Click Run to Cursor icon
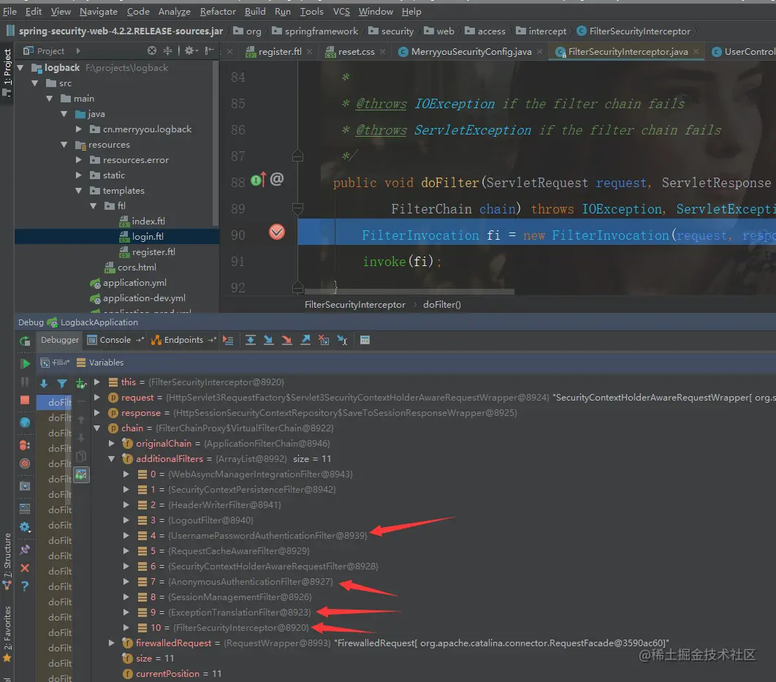The image size is (776, 682). click(342, 340)
